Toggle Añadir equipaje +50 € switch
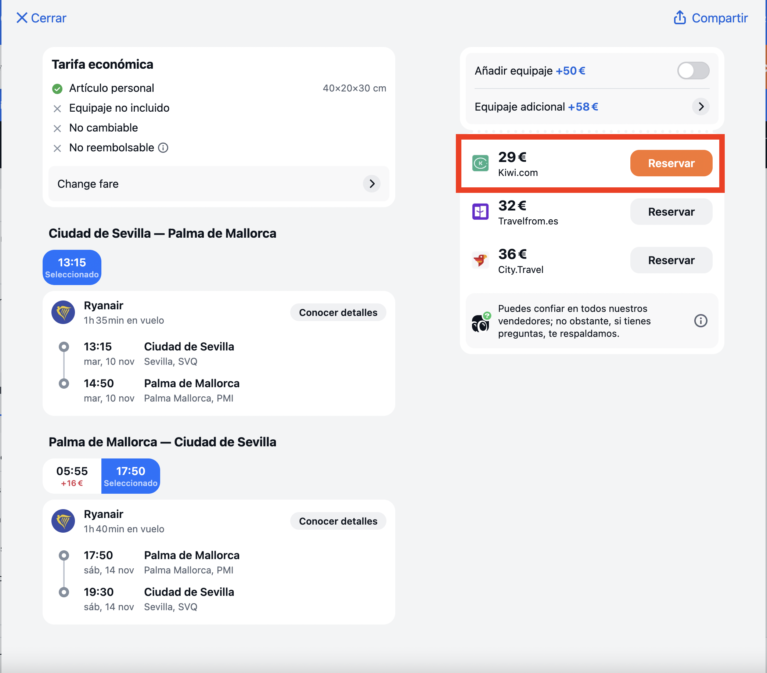 tap(693, 71)
